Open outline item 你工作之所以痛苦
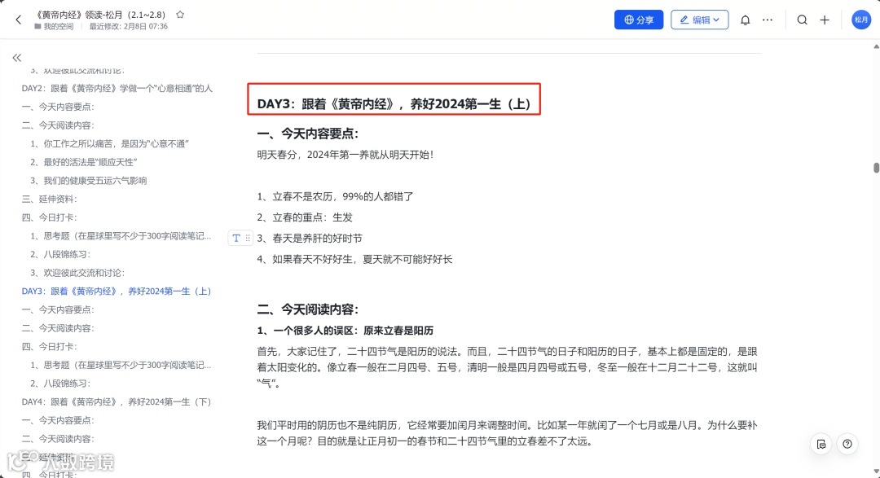The width and height of the screenshot is (880, 478). 109,143
